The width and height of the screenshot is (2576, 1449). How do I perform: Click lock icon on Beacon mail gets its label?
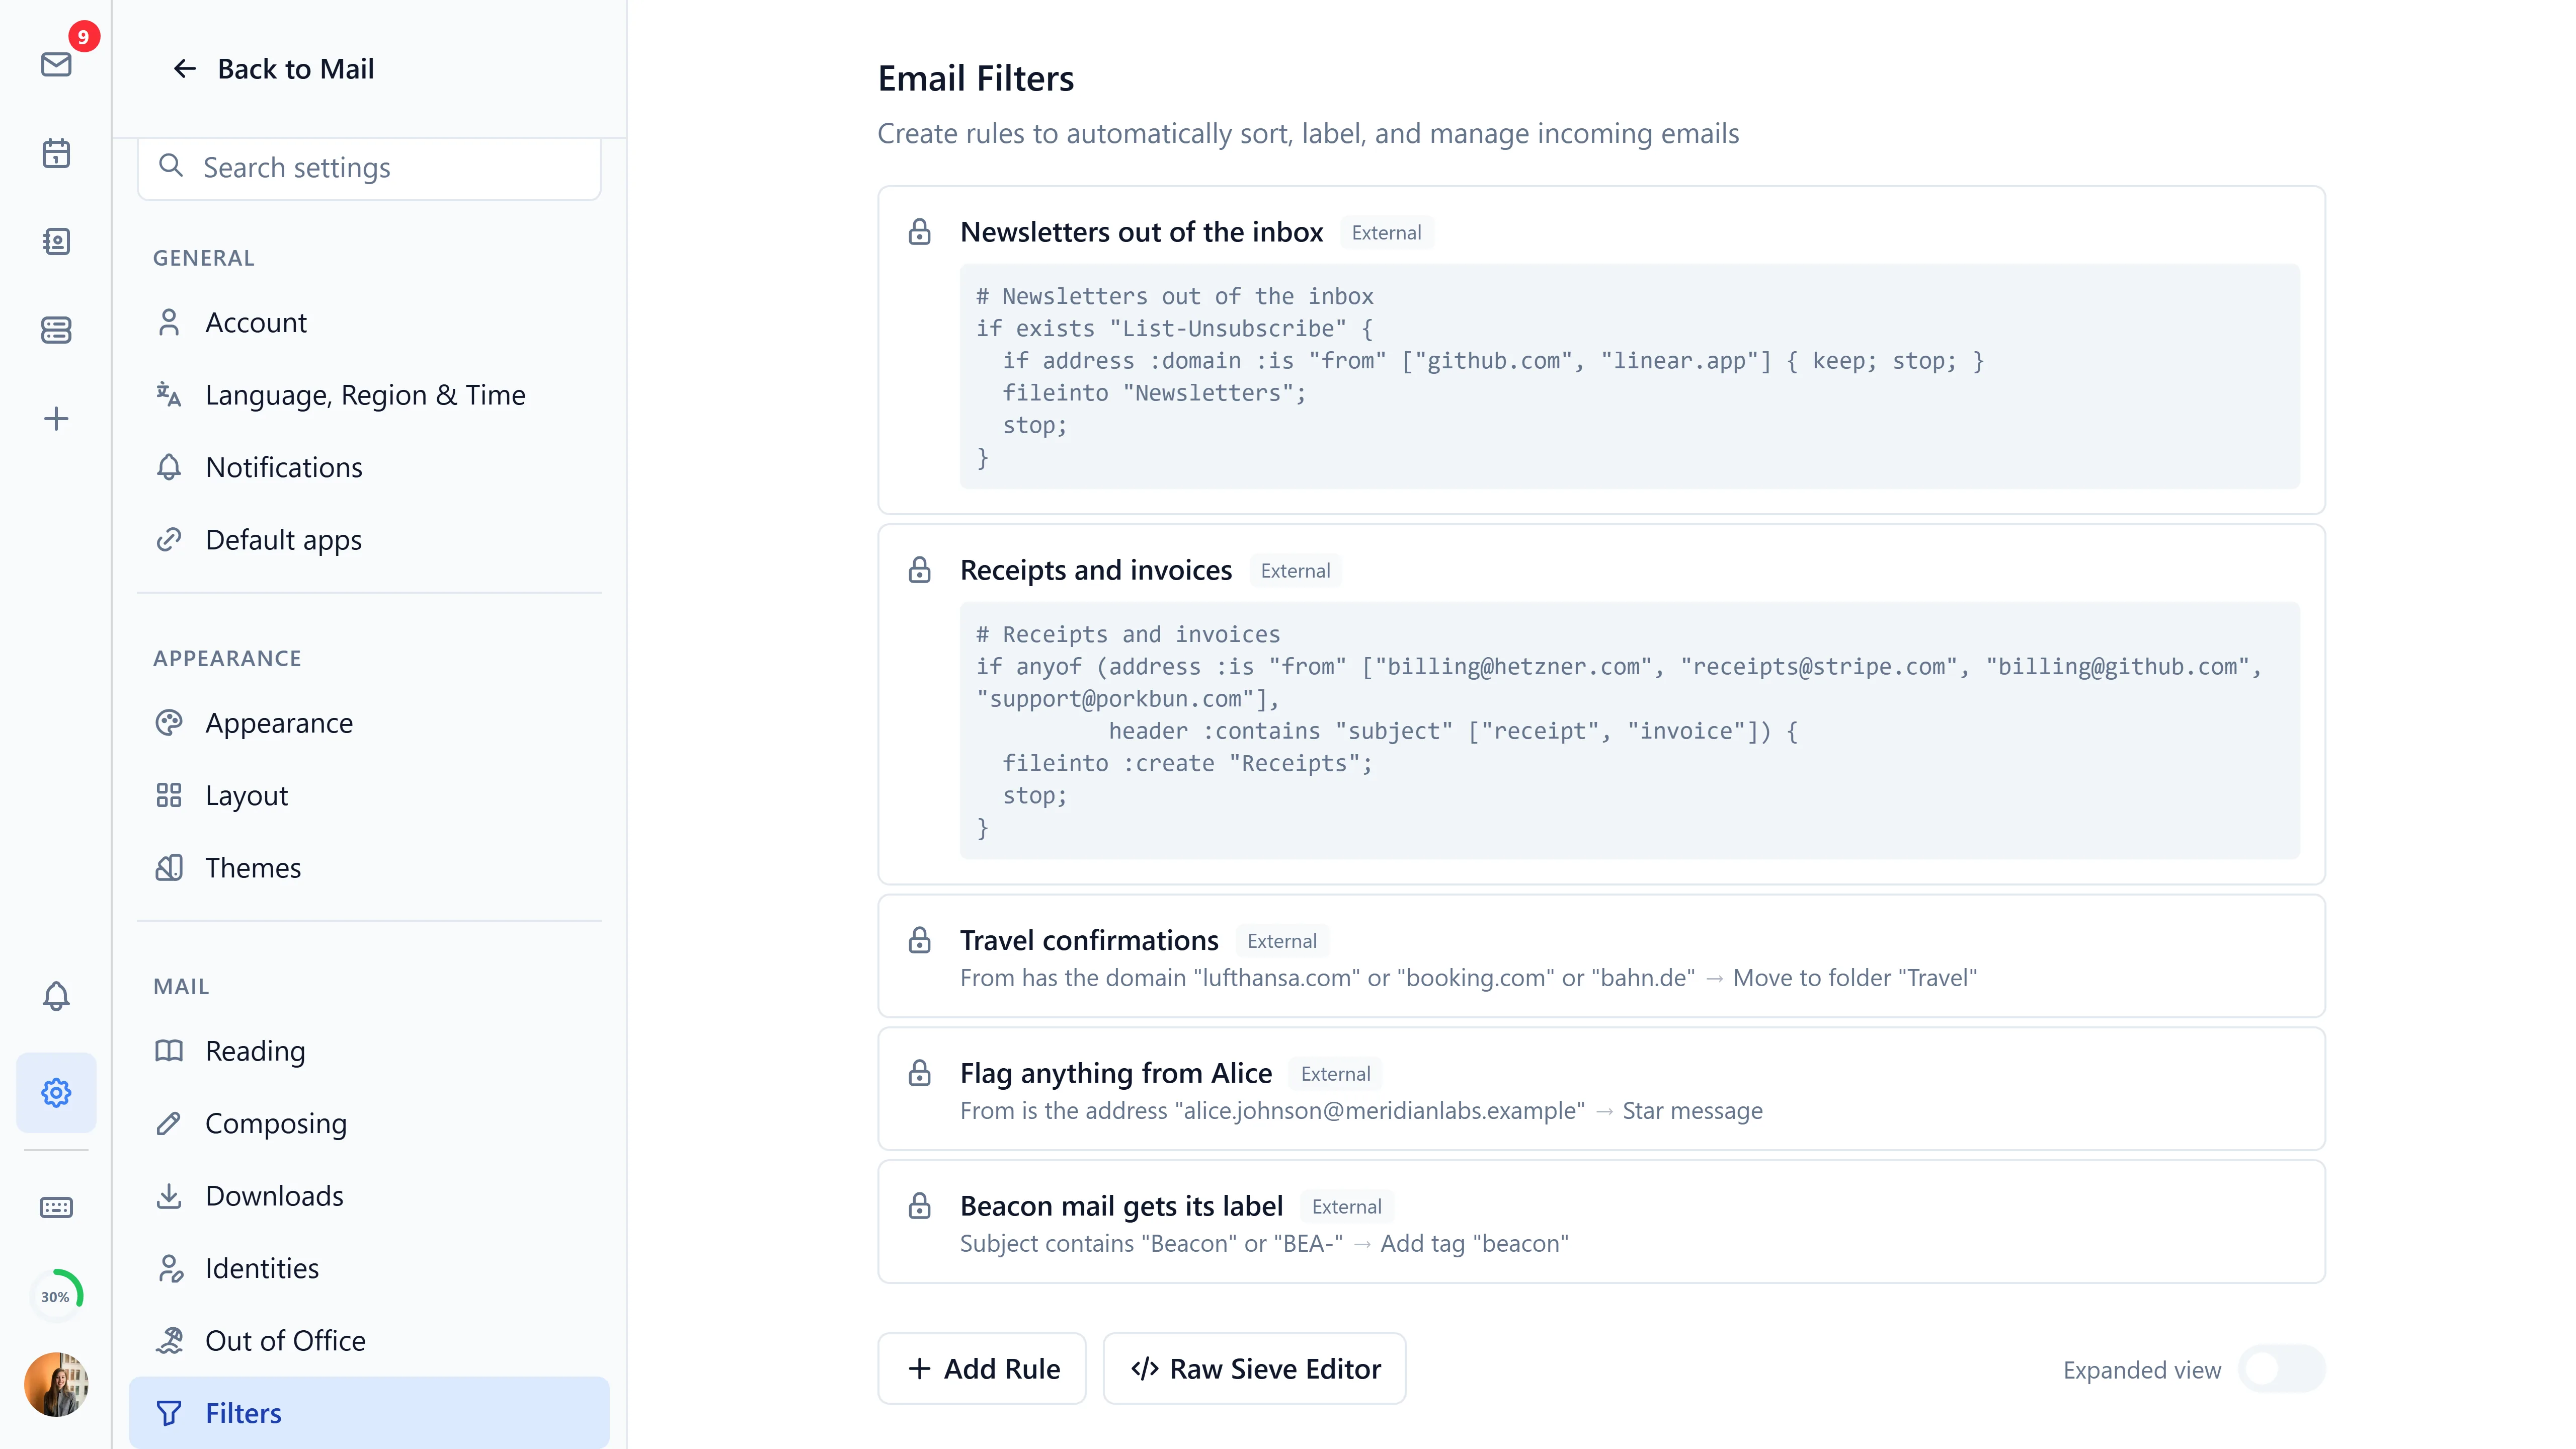coord(920,1206)
